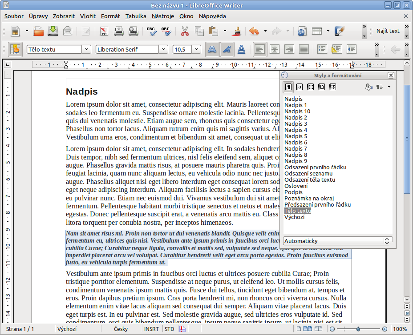Open the Table insert dropdown arrow
Image resolution: width=413 pixels, height=335 pixels.
pyautogui.click(x=328, y=31)
